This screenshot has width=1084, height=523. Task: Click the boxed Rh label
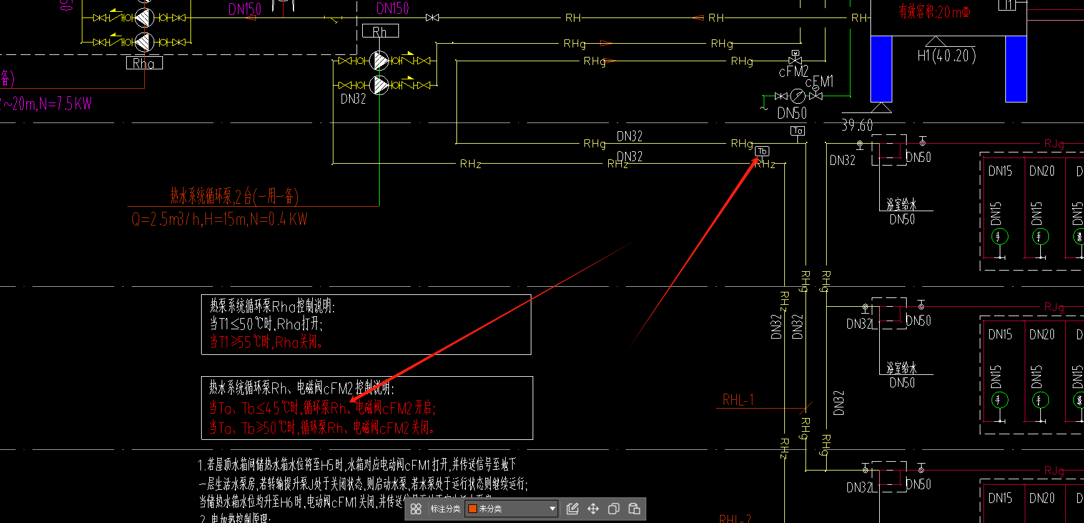(x=380, y=31)
